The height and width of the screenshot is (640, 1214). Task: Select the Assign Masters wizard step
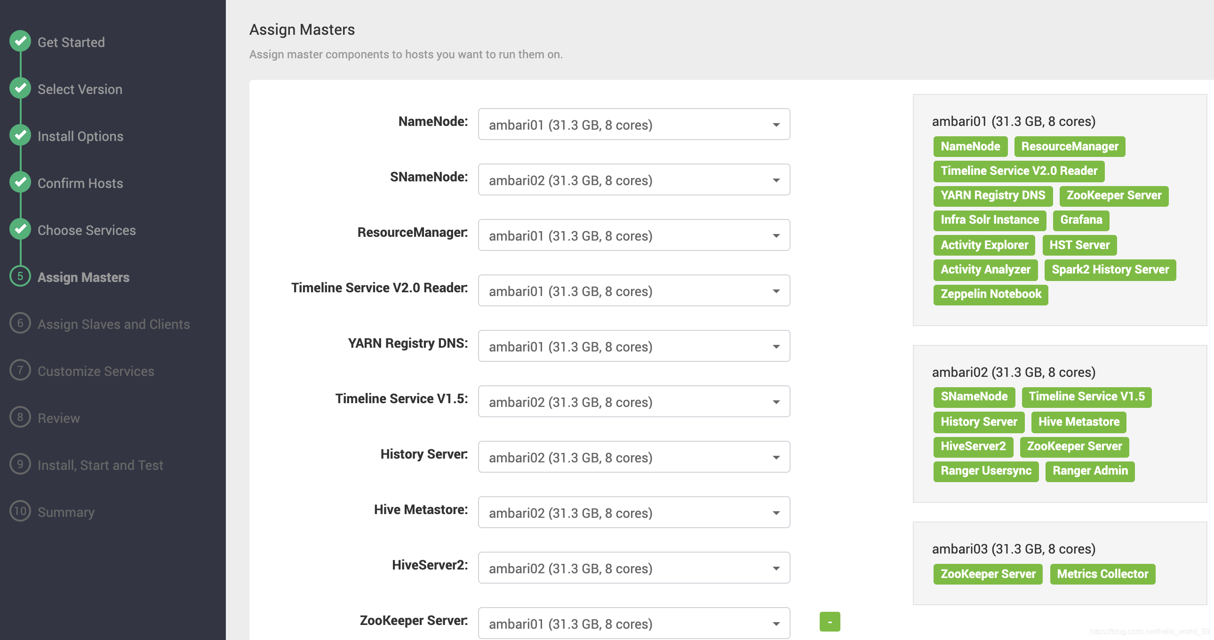pos(83,278)
